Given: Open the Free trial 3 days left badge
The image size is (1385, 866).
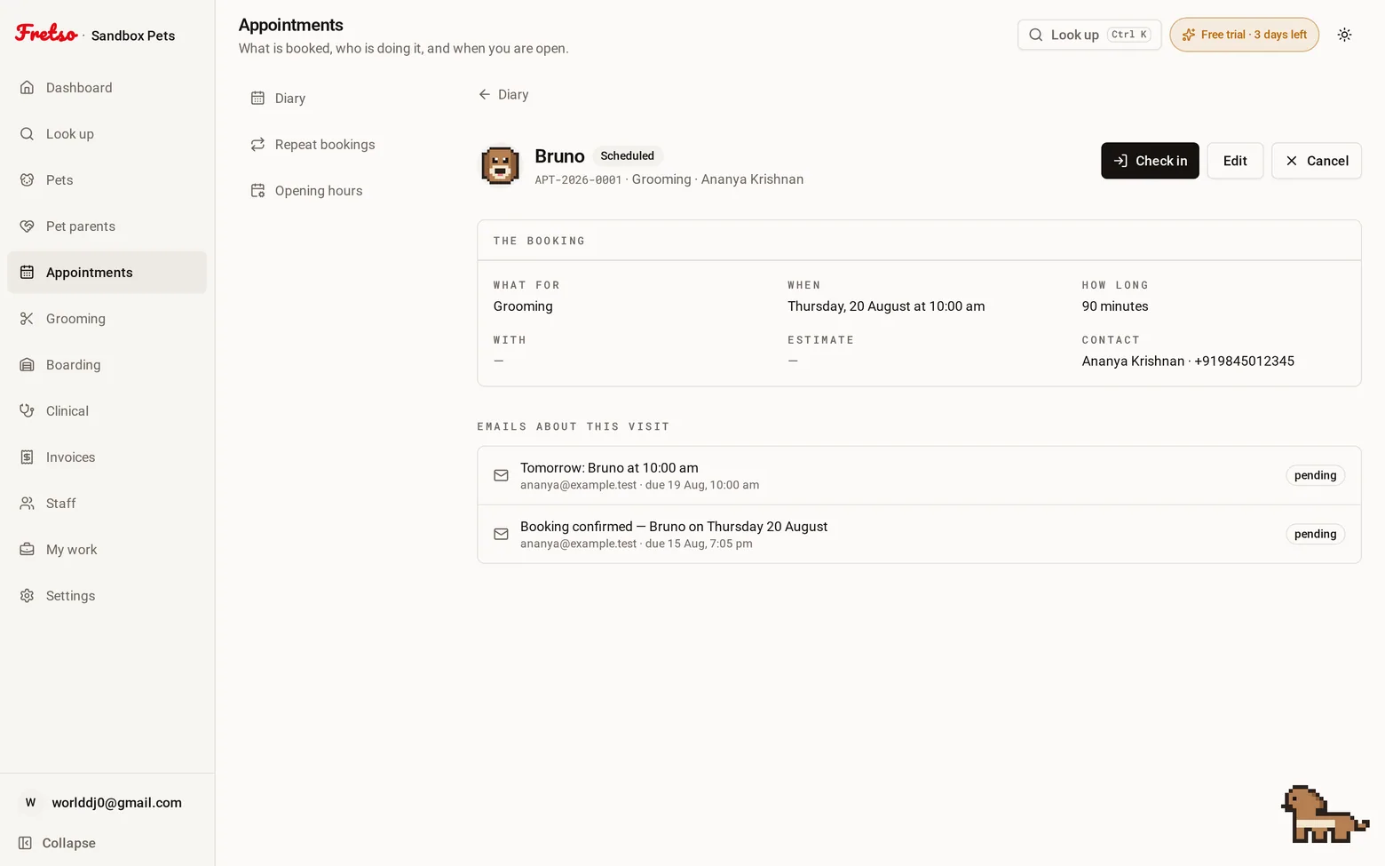Looking at the screenshot, I should [1244, 35].
